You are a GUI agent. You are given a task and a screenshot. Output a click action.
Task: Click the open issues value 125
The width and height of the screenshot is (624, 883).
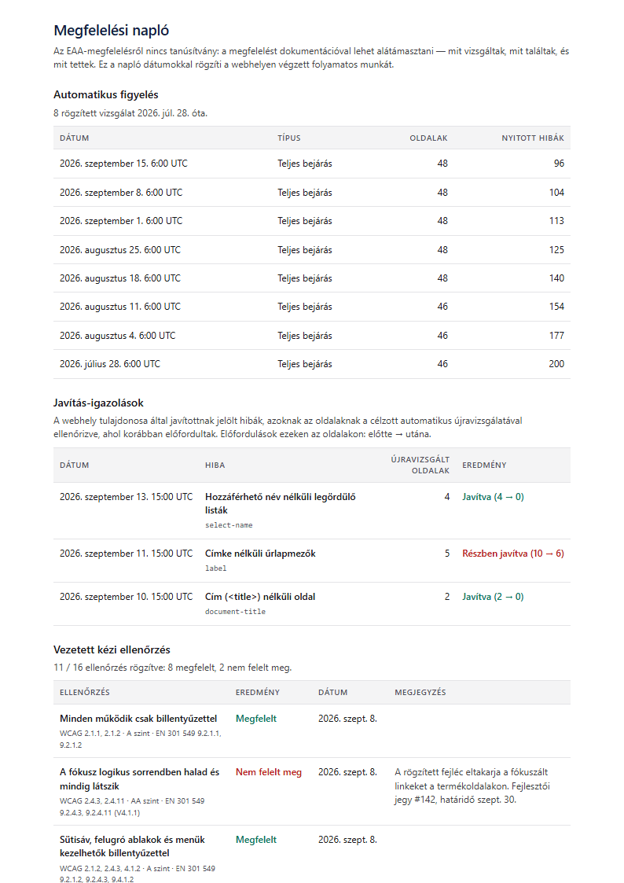tap(556, 250)
